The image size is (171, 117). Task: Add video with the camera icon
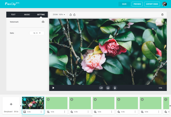101,88
